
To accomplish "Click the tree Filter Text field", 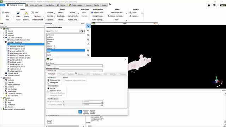I will [x=22, y=26].
